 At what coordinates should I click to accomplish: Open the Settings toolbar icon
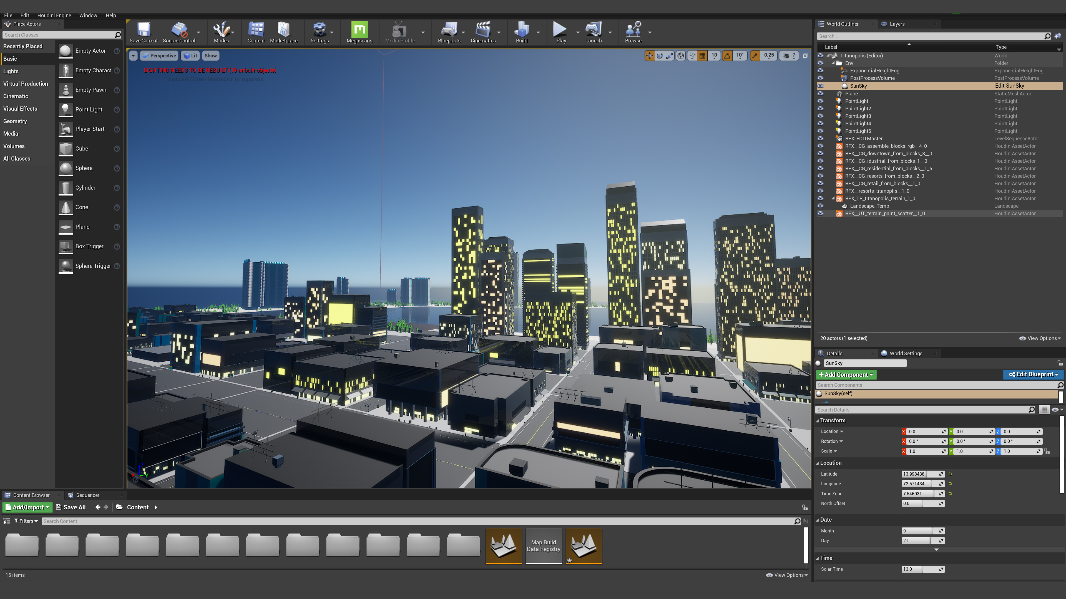(320, 32)
